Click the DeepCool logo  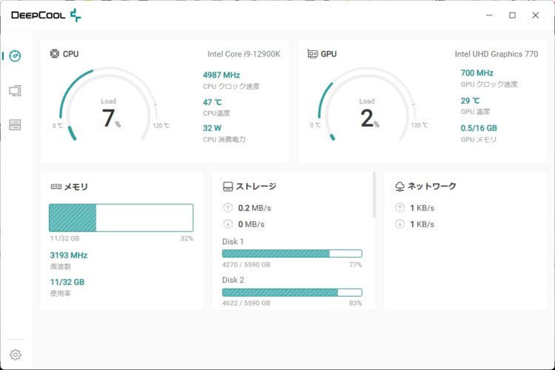(x=46, y=15)
